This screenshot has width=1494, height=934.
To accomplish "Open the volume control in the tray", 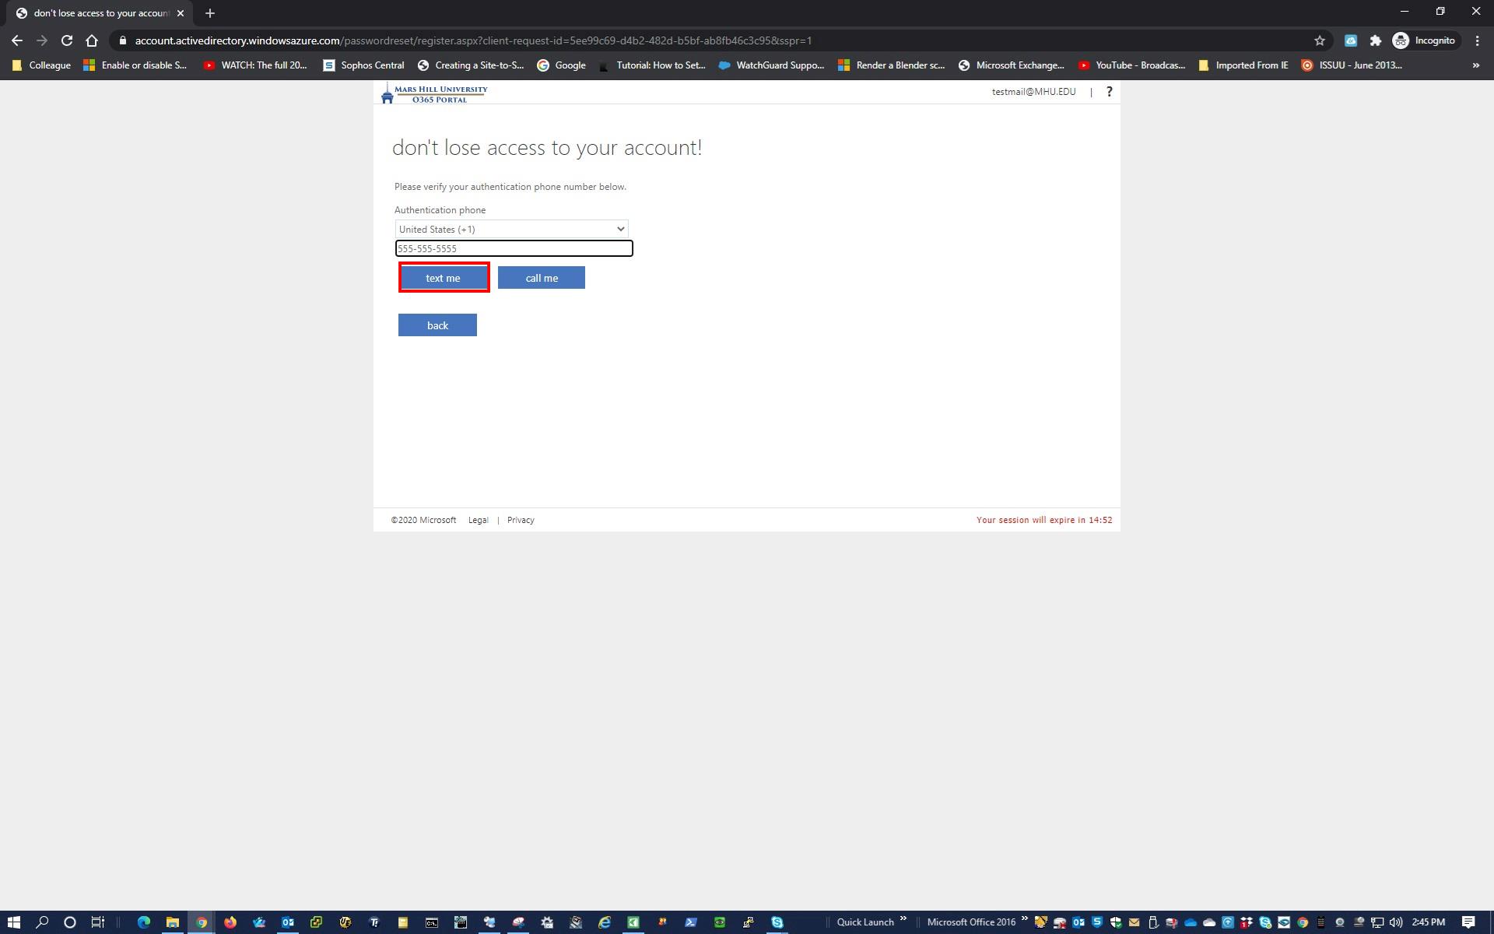I will 1394,922.
